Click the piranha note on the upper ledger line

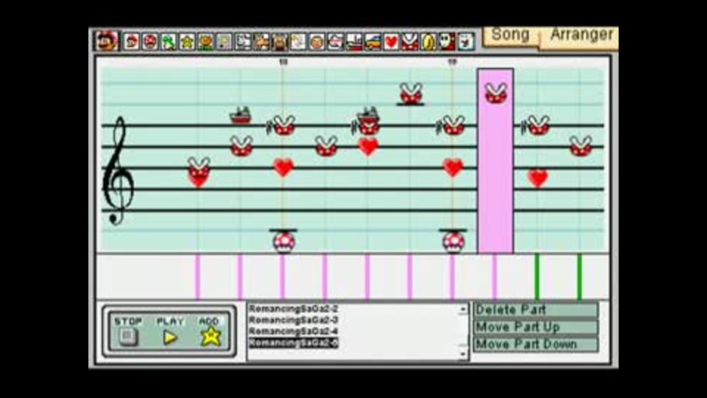[411, 94]
